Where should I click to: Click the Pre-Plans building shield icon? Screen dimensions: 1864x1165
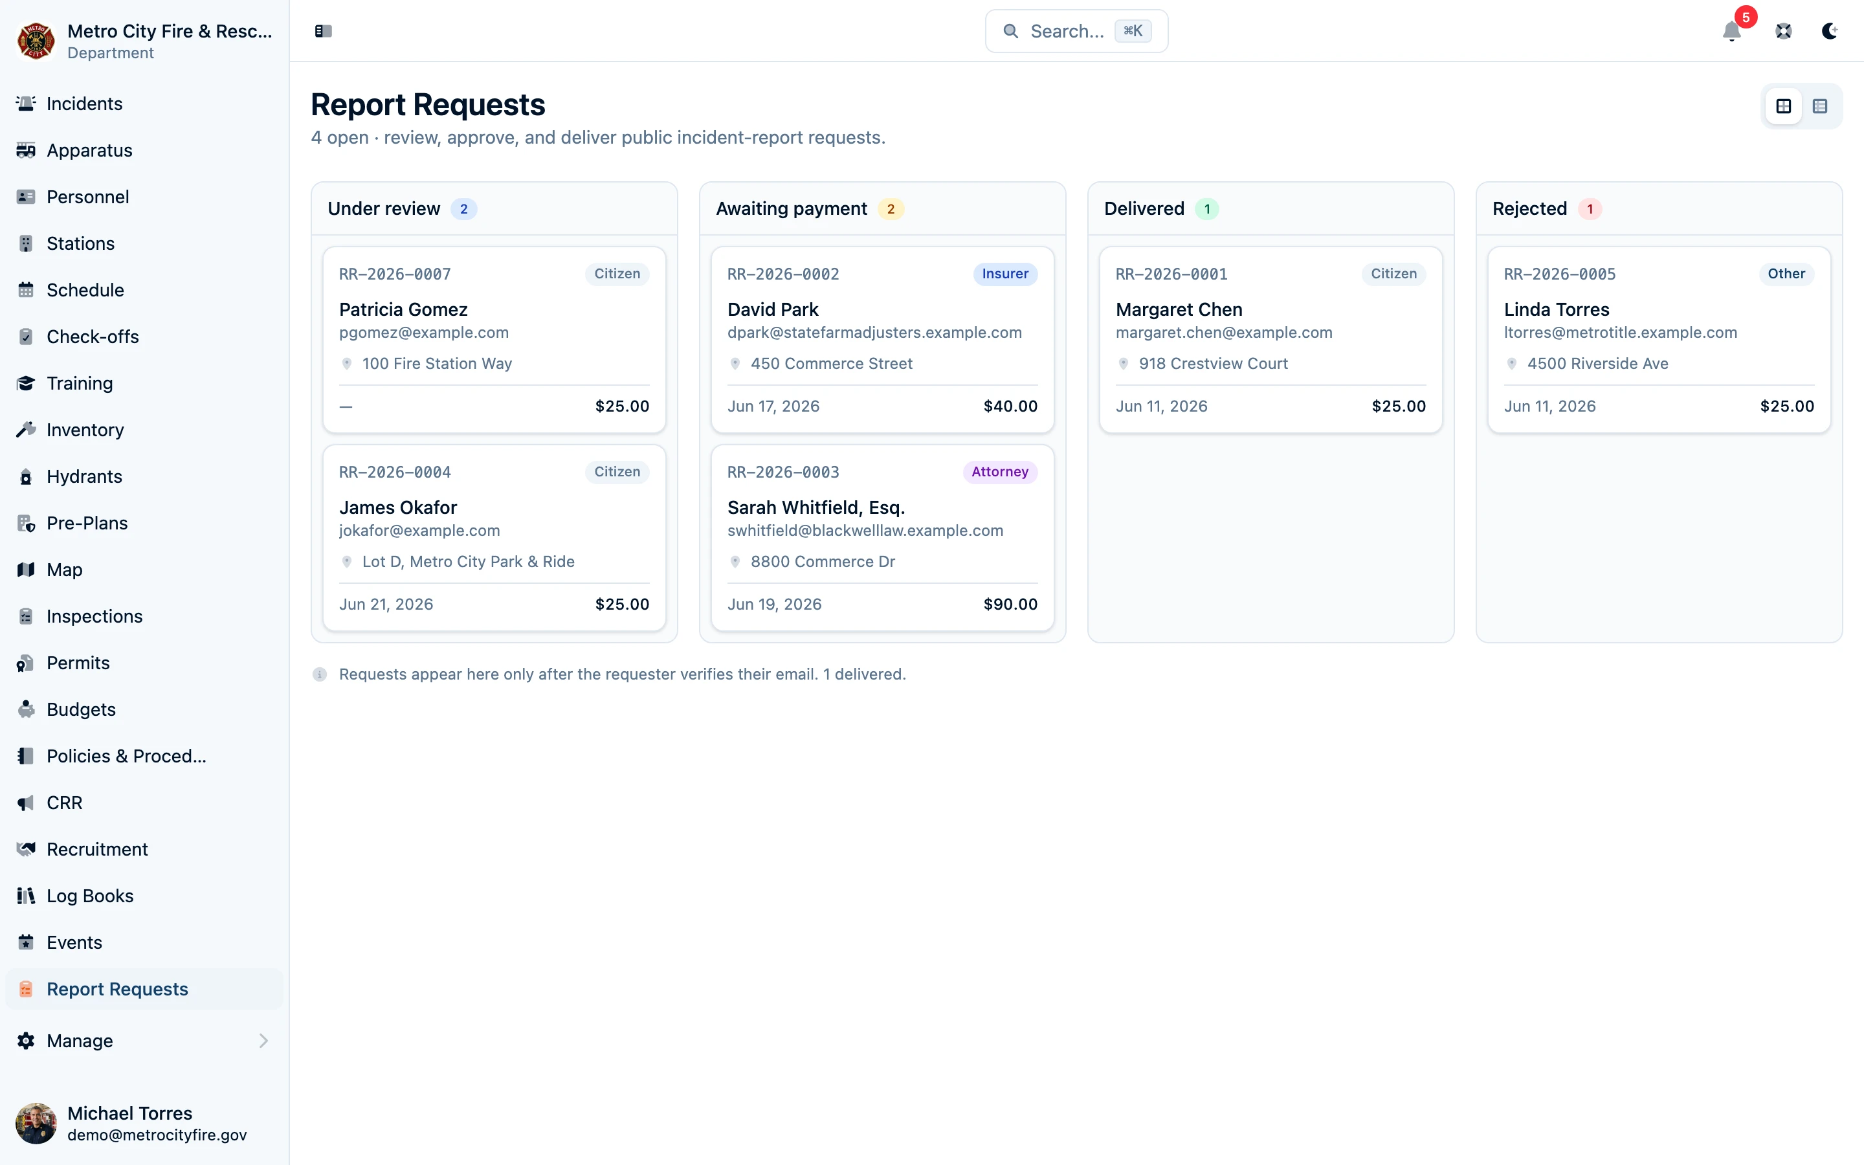[26, 523]
